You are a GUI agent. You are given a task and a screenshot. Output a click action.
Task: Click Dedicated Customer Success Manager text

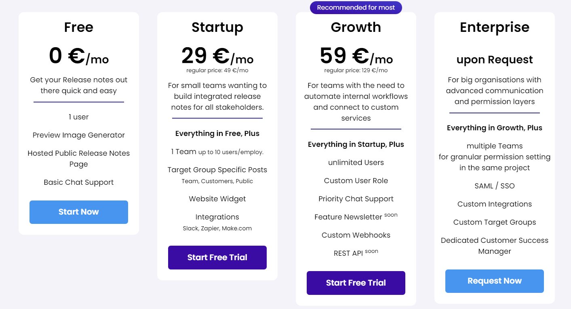coord(495,246)
